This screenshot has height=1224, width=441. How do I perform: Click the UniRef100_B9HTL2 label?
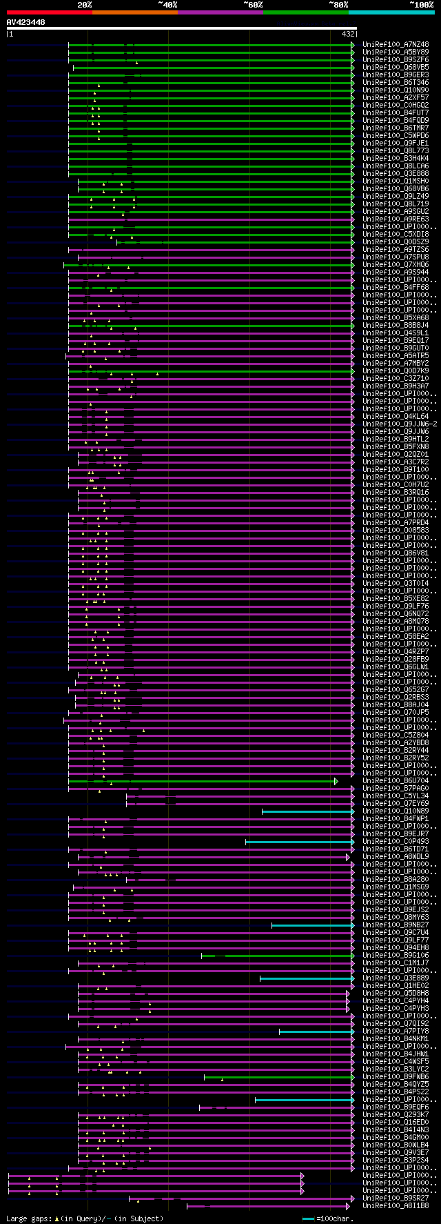point(396,440)
